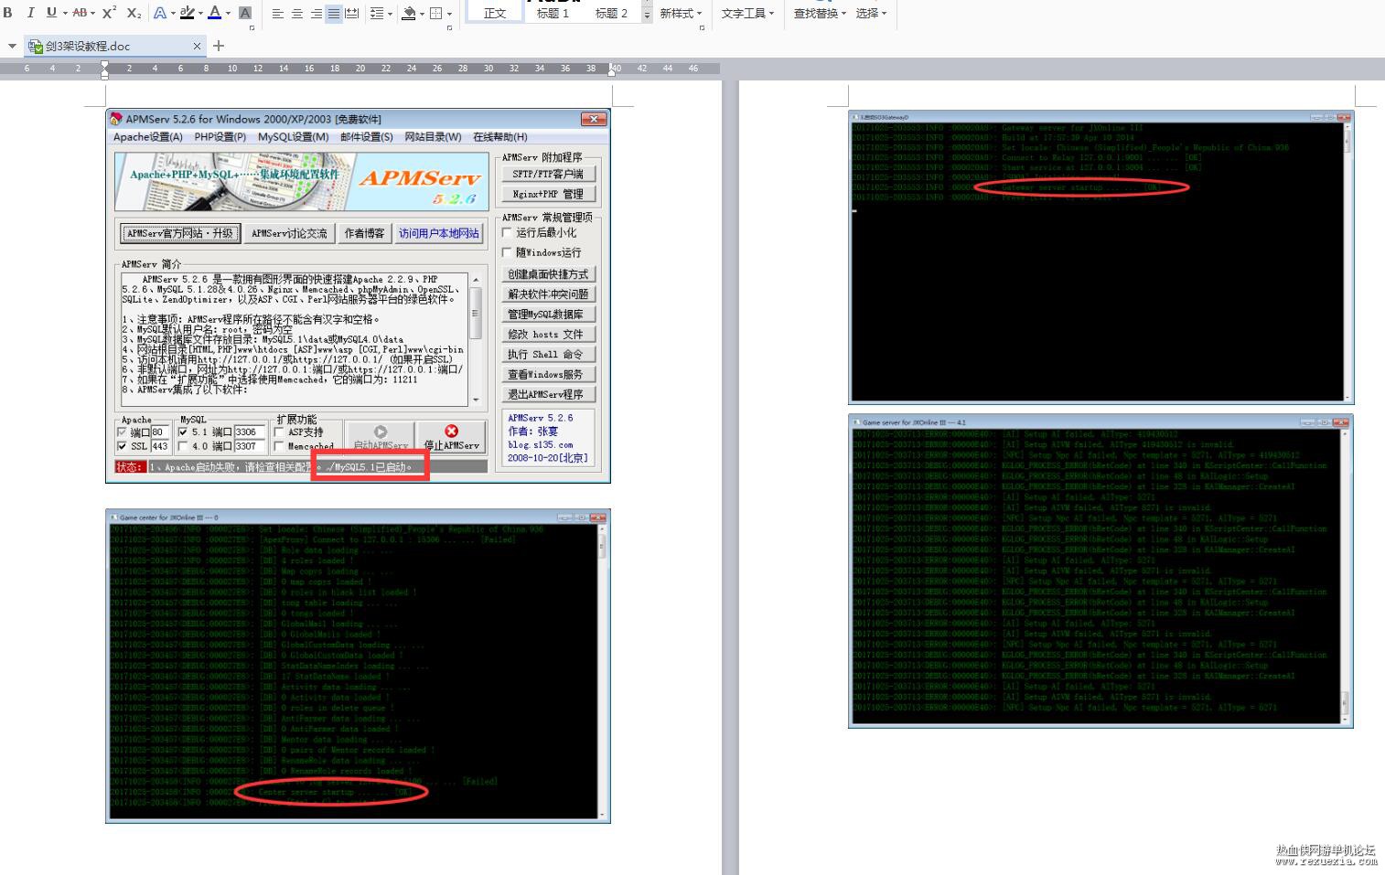This screenshot has height=875, width=1385.
Task: Toggle the MySQL 5.1 checkbox
Action: [183, 432]
